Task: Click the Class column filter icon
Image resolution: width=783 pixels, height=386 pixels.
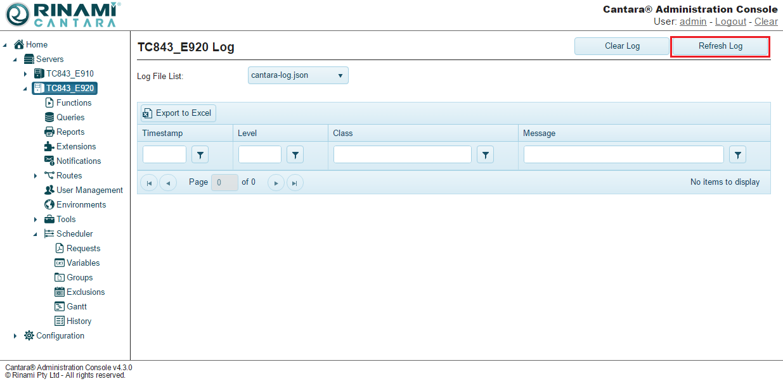Action: click(485, 154)
